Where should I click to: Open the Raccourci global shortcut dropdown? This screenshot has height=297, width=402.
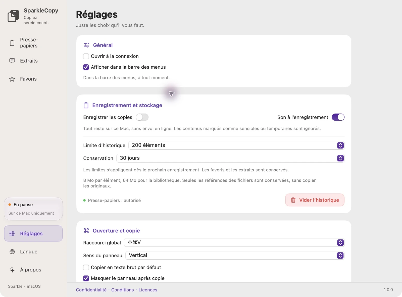point(234,242)
